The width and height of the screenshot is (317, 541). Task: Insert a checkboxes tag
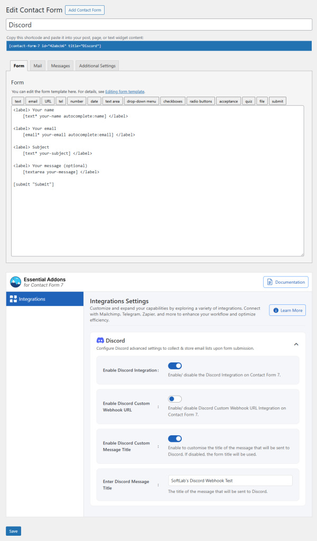click(173, 101)
